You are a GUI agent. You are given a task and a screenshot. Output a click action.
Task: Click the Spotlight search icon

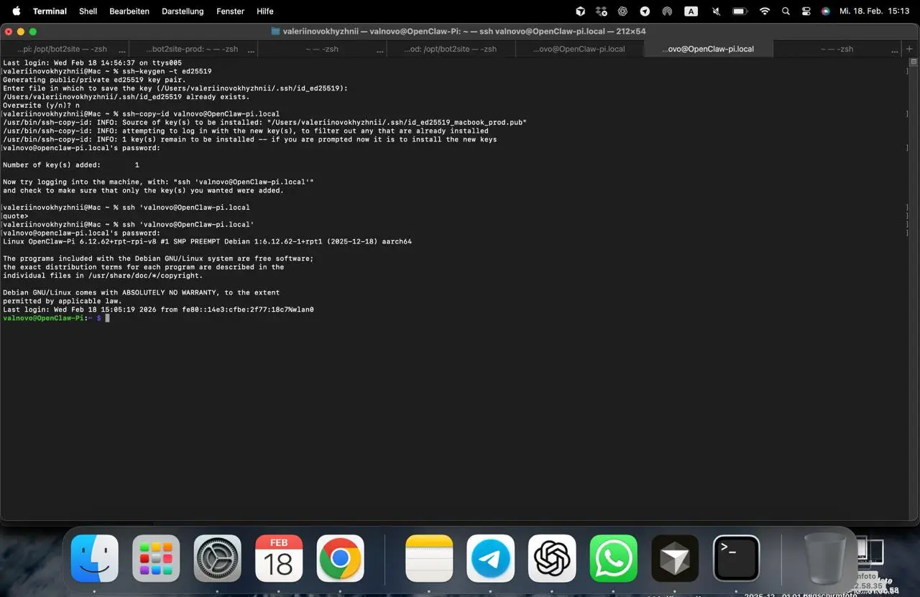point(786,11)
